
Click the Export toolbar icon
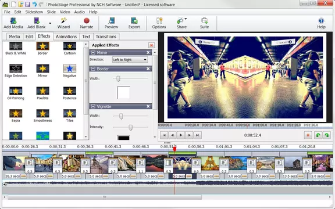pyautogui.click(x=134, y=23)
